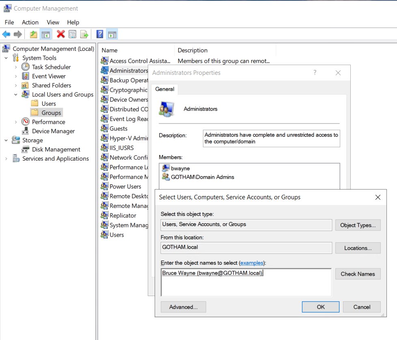Toggle the console tree visibility
The image size is (397, 340).
coord(46,34)
